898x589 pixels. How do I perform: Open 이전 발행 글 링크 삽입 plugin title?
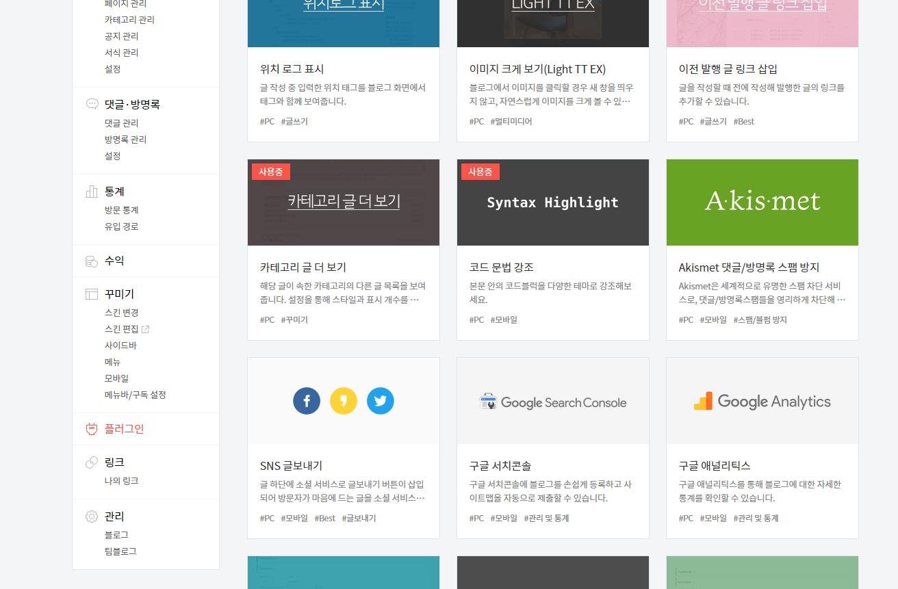click(728, 69)
